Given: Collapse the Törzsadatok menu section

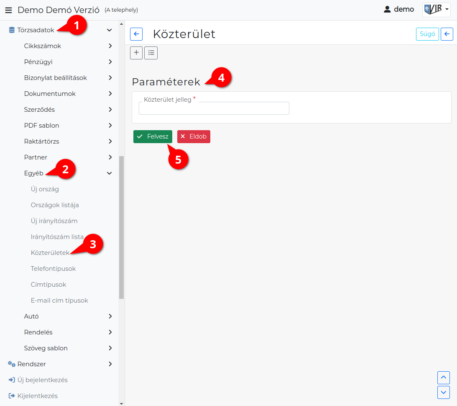Looking at the screenshot, I should (109, 30).
